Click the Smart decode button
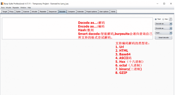The width and height of the screenshot is (175, 95). (164, 37)
